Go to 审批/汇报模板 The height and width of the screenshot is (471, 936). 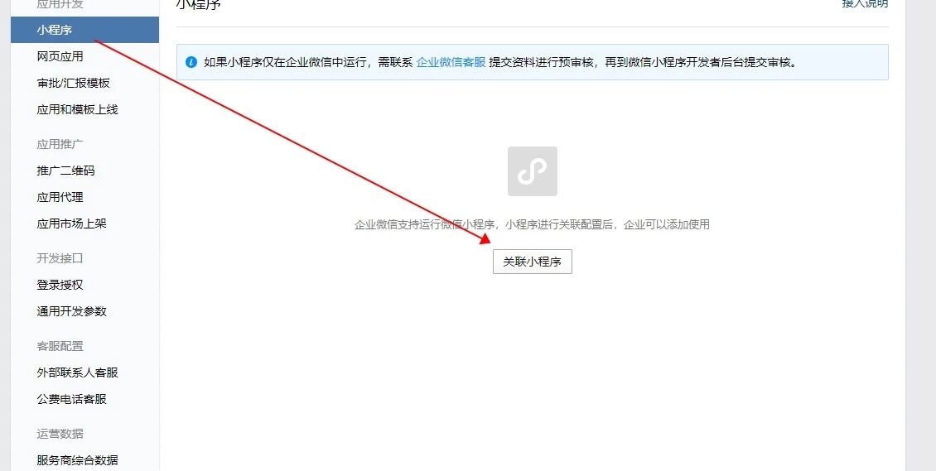point(74,83)
